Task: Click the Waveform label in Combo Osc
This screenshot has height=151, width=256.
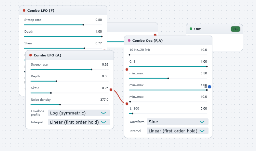Action: pyautogui.click(x=137, y=122)
